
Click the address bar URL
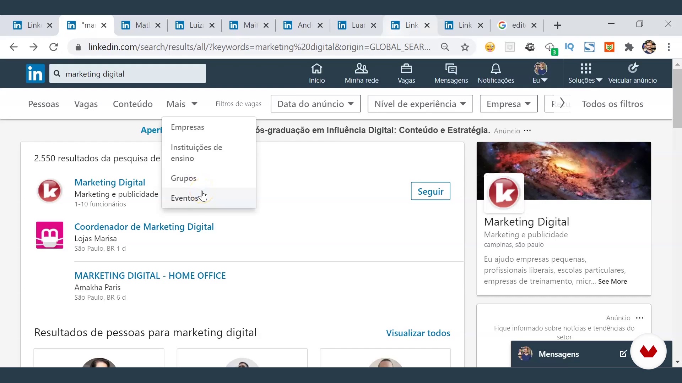click(259, 47)
